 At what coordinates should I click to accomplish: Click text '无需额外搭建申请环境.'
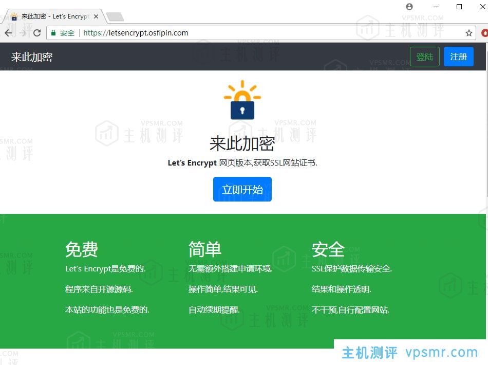[x=231, y=269]
